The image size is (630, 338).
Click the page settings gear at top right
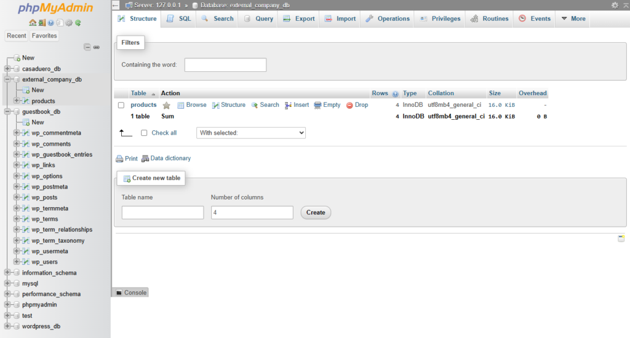(x=615, y=5)
